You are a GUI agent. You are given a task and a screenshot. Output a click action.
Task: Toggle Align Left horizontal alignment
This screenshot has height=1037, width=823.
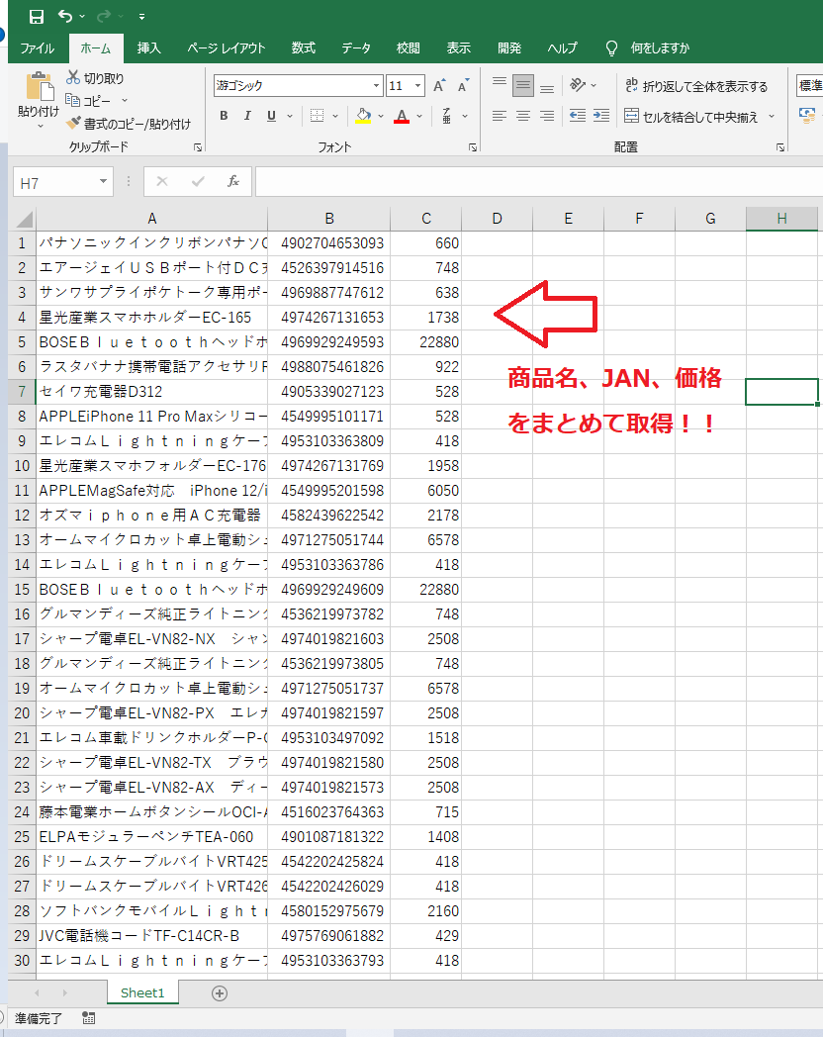500,117
